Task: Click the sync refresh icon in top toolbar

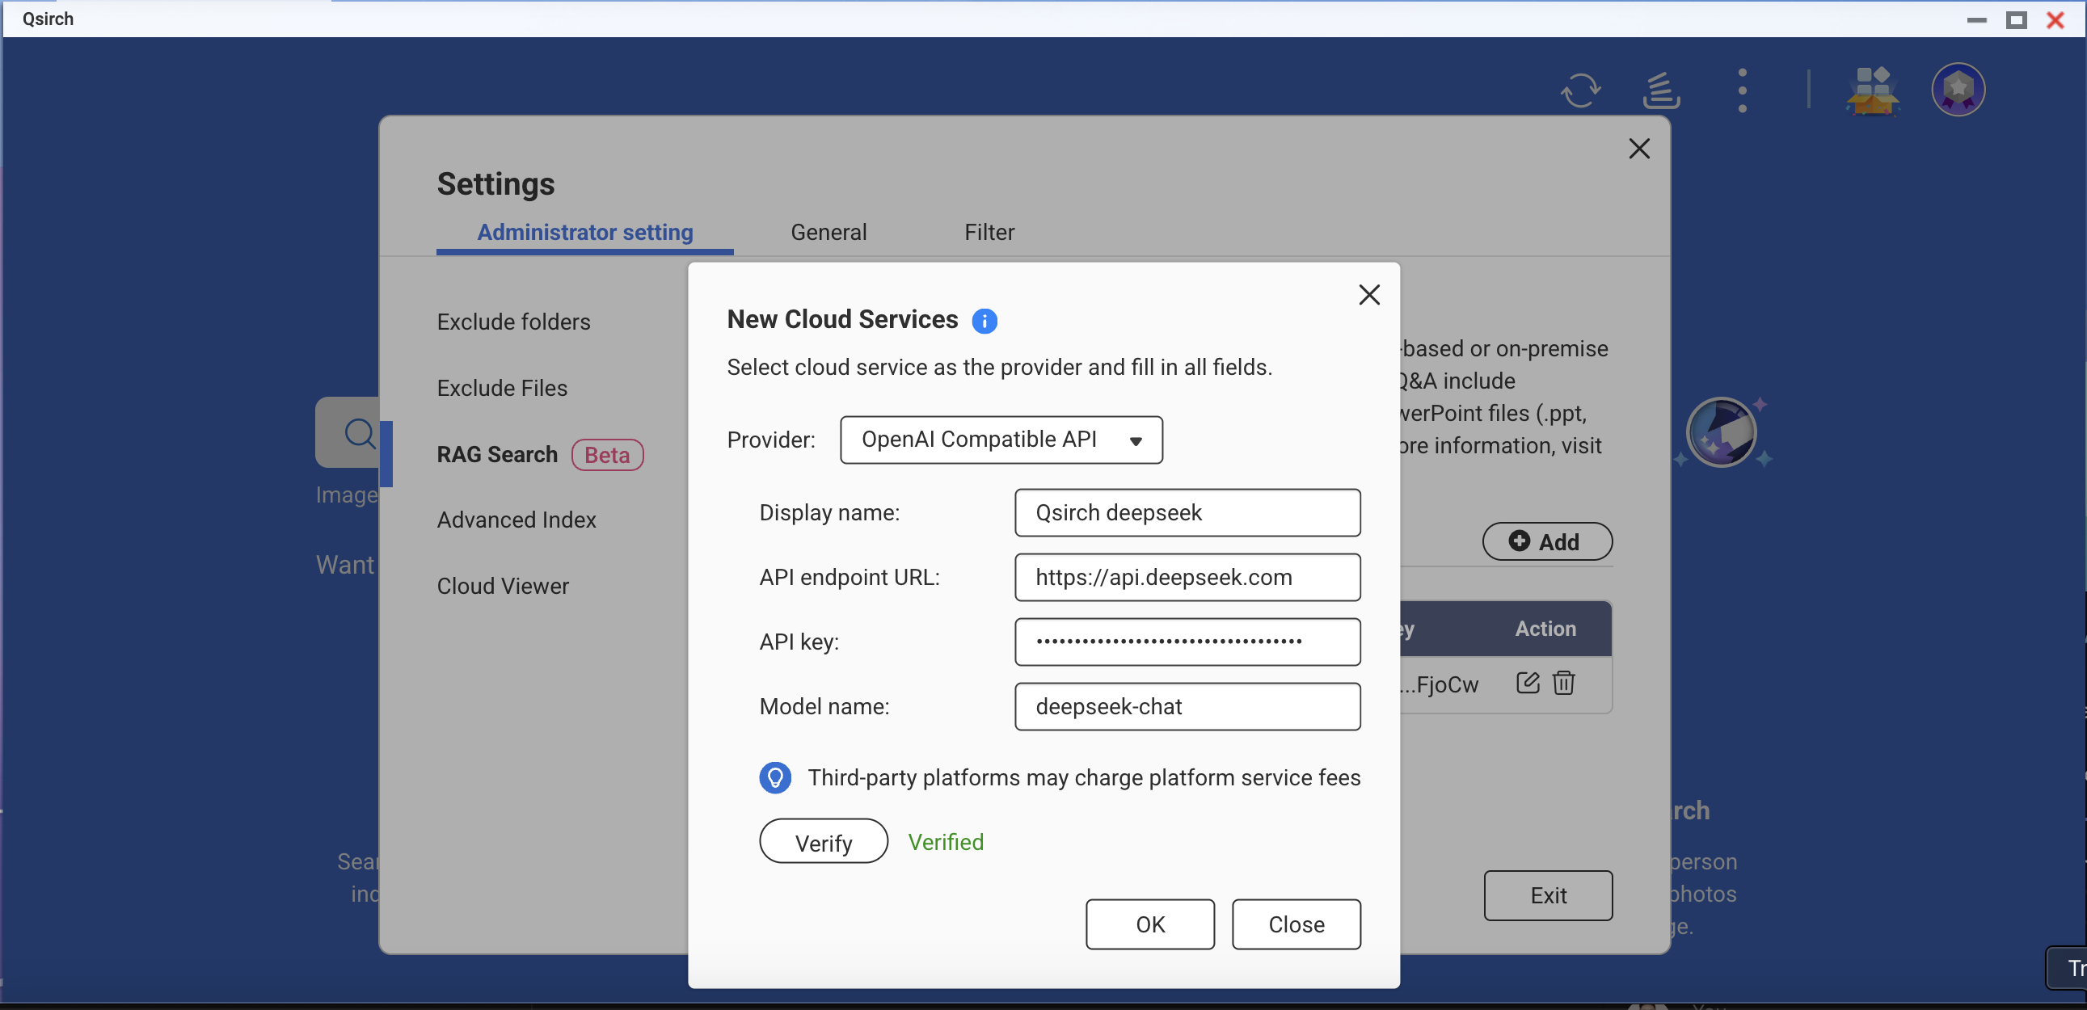Action: [x=1580, y=90]
